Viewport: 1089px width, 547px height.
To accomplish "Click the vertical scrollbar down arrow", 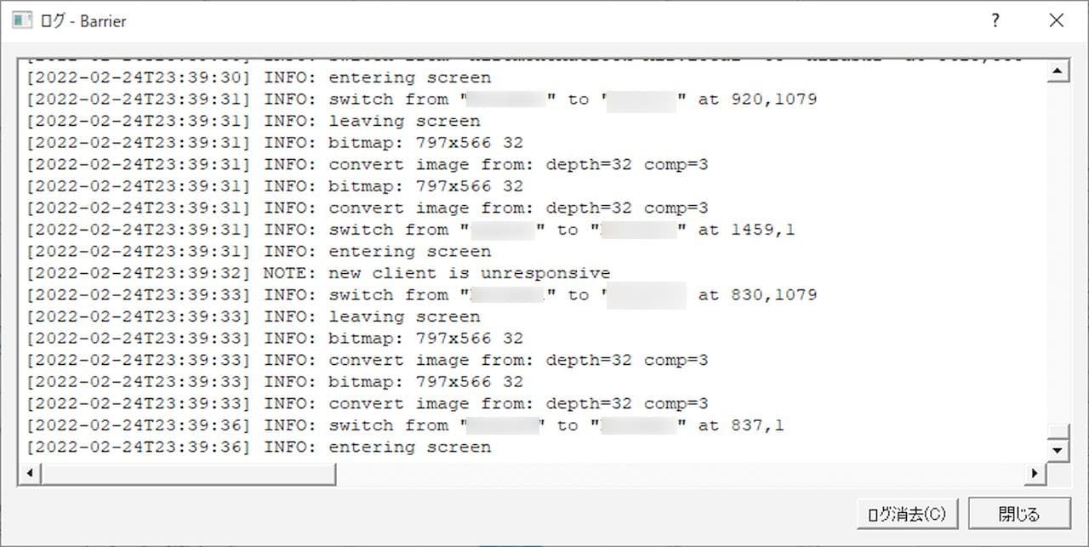I will point(1058,451).
